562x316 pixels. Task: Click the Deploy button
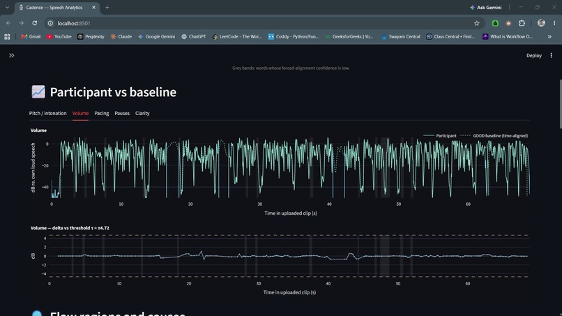pos(533,56)
